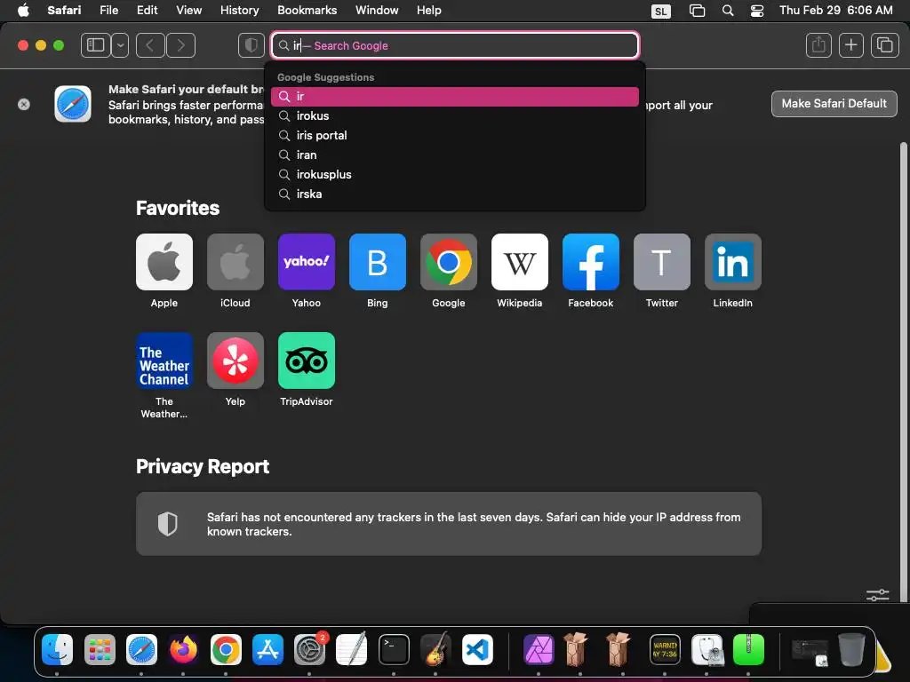Open System Settings from the Dock

point(310,649)
